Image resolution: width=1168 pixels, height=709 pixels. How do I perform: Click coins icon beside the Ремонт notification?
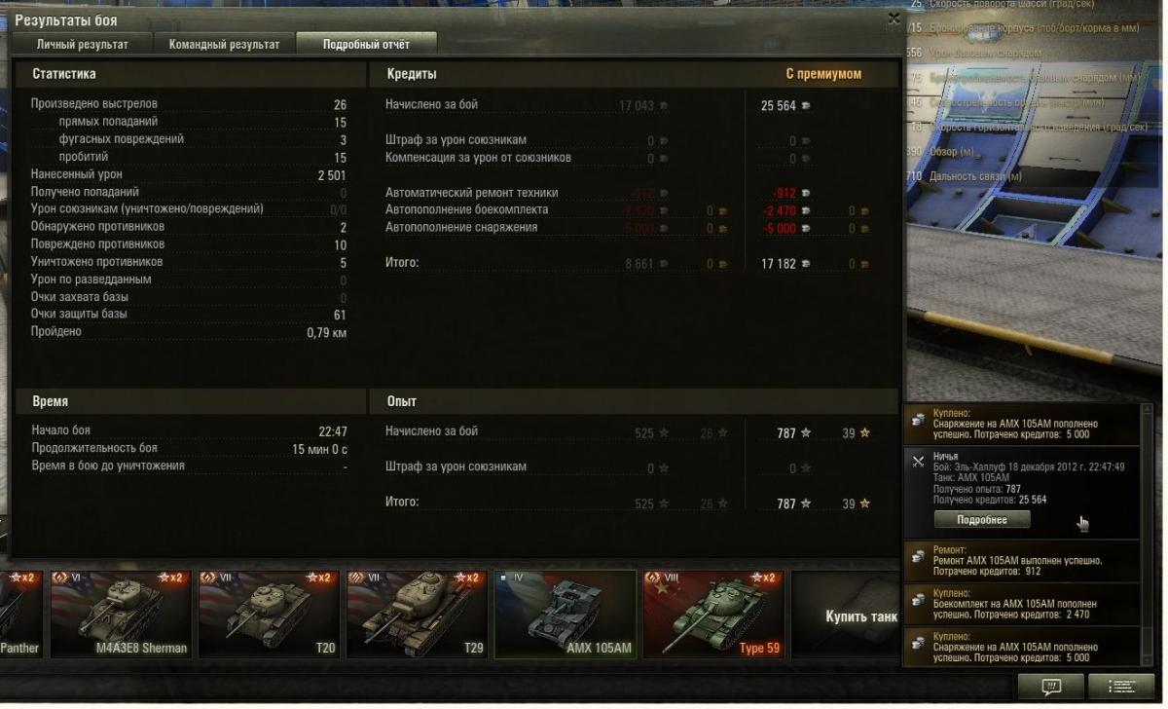tap(918, 556)
